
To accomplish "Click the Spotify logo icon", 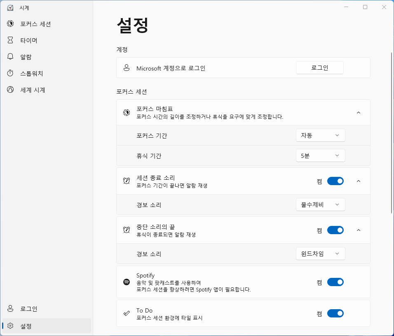I will (x=127, y=282).
